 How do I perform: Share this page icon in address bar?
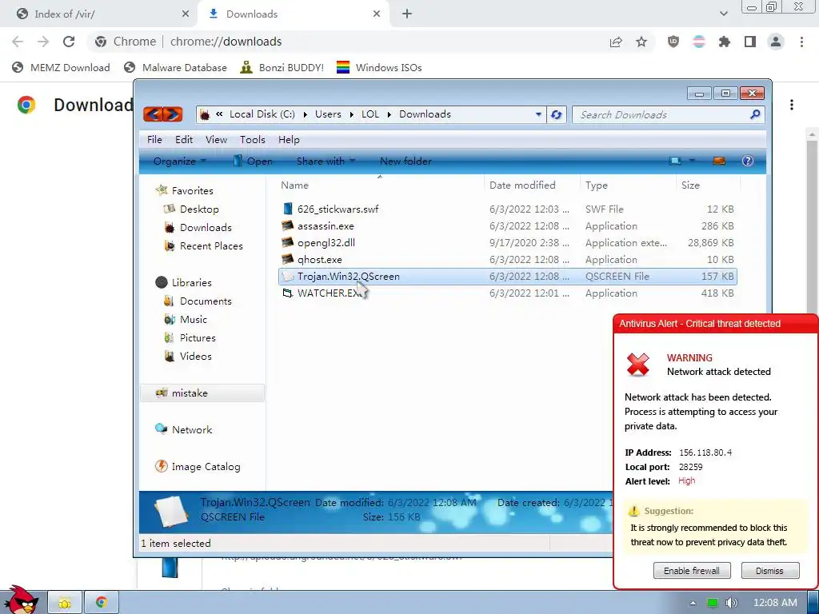tap(616, 42)
